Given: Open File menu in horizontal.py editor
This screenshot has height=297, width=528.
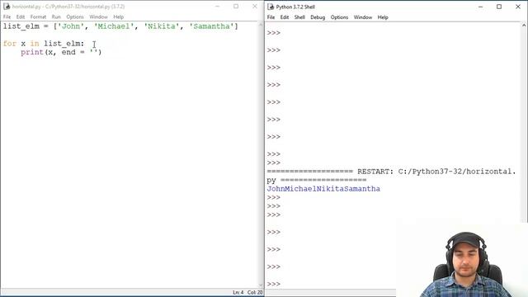Looking at the screenshot, I should click(x=7, y=16).
